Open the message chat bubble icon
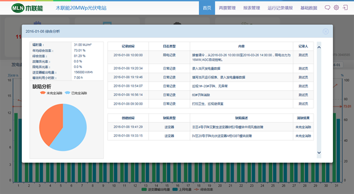The width and height of the screenshot is (354, 194). 327,7
